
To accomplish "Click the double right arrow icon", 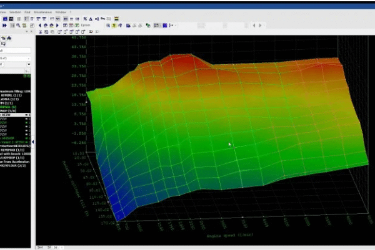I will (x=4, y=26).
